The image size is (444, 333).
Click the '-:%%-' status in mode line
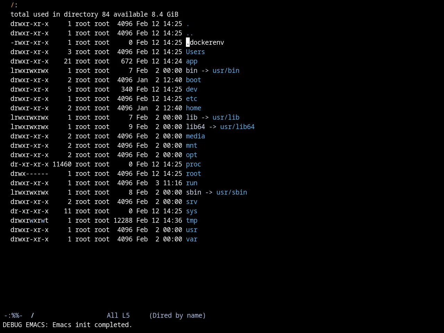click(13, 315)
